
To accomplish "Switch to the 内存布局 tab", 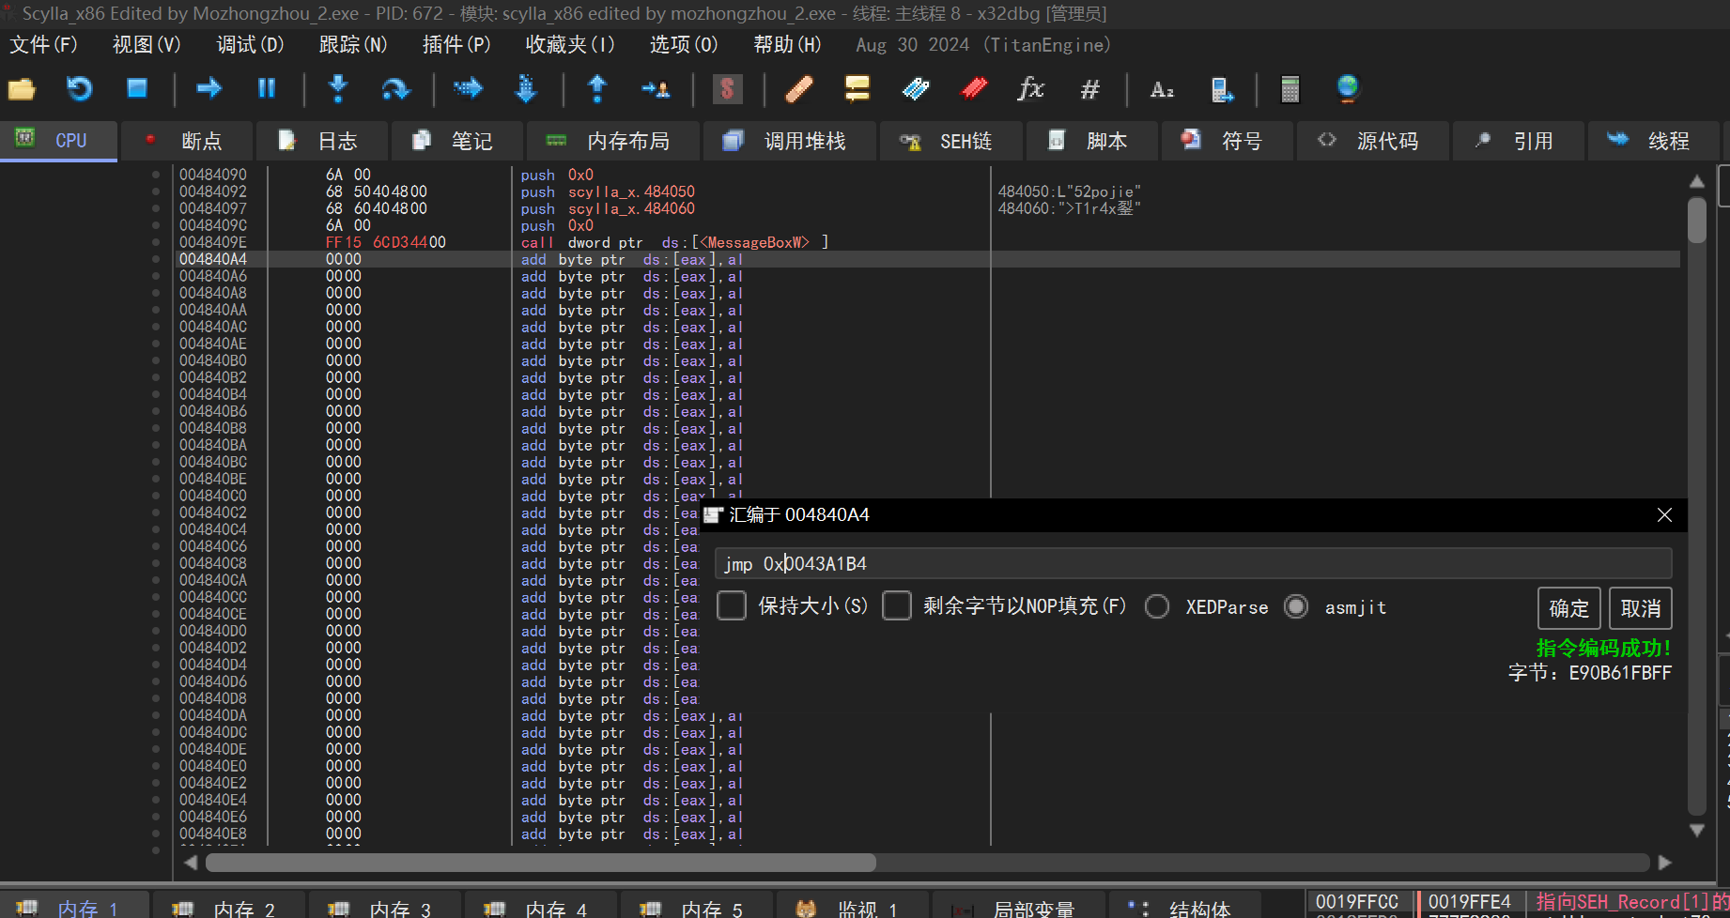I will click(x=612, y=141).
